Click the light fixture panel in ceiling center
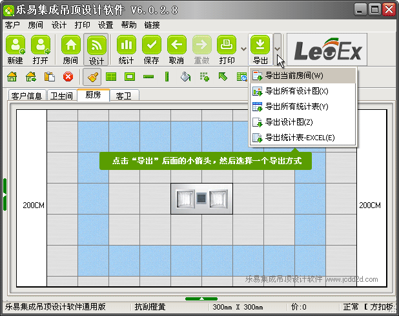The height and width of the screenshot is (316, 399). 201,198
